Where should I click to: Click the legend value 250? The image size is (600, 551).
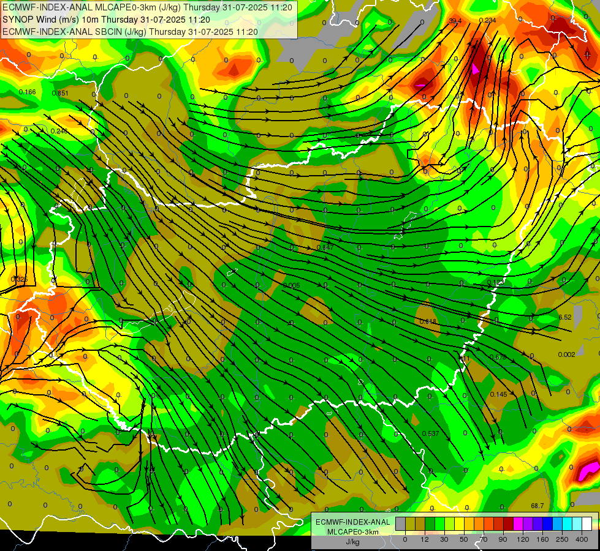pos(562,539)
